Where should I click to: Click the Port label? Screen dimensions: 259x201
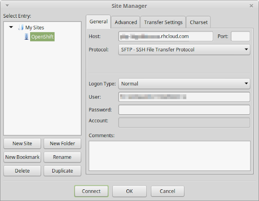coord(223,36)
